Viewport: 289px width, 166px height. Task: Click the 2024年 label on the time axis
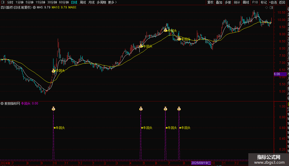point(5,163)
